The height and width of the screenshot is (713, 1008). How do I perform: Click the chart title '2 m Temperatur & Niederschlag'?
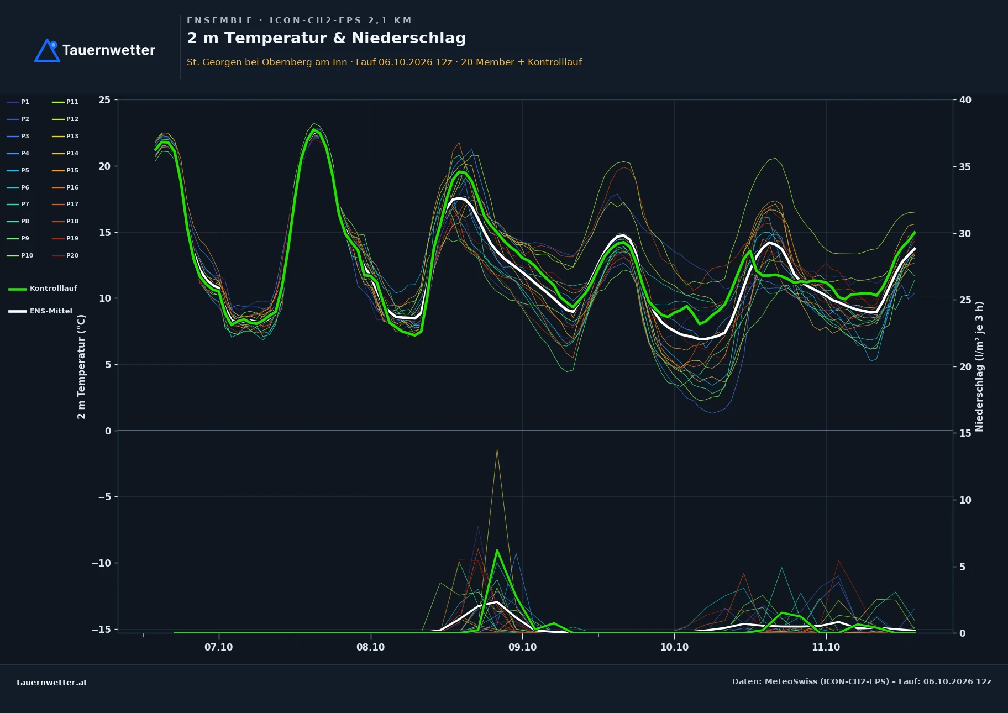(327, 38)
